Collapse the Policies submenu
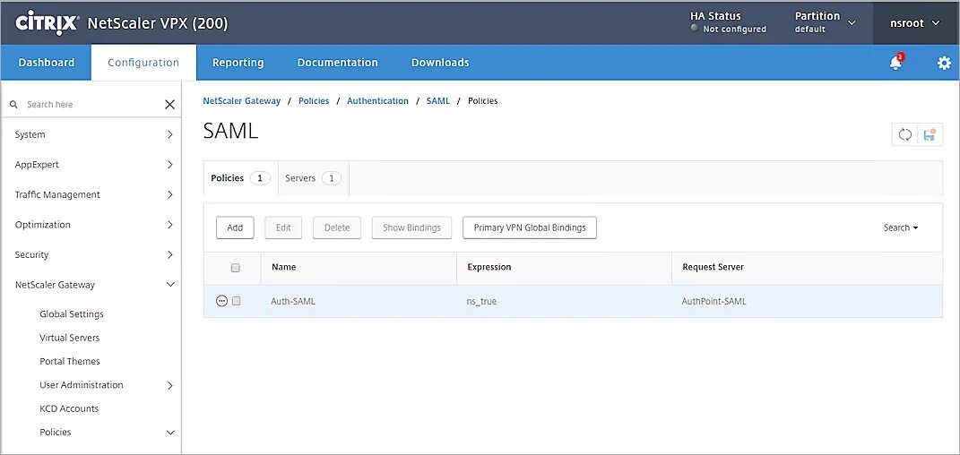 click(91, 433)
